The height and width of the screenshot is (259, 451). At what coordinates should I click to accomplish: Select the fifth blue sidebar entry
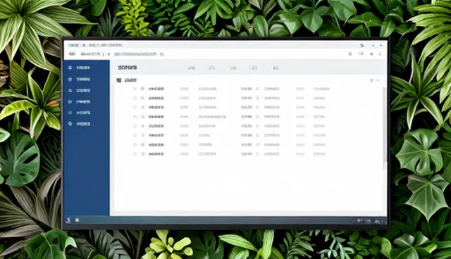(80, 113)
